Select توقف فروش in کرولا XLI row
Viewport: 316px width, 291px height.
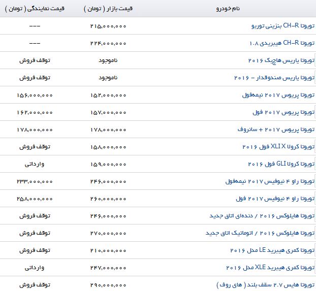coord(35,147)
